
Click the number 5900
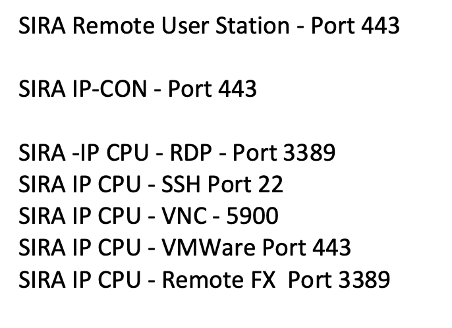pyautogui.click(x=252, y=216)
